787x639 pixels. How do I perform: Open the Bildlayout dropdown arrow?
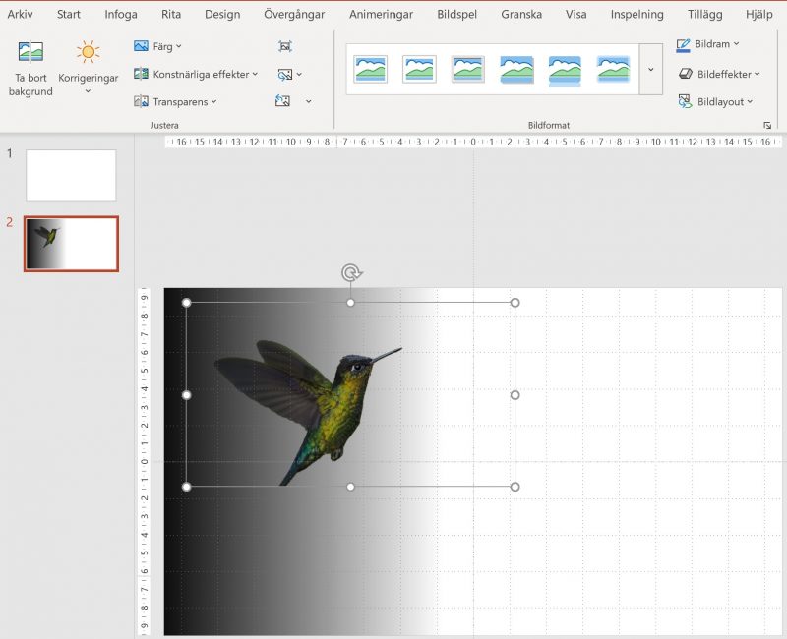[750, 102]
